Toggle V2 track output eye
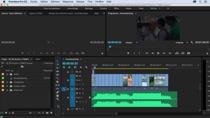This screenshot has height=118, width=210. pos(80,72)
